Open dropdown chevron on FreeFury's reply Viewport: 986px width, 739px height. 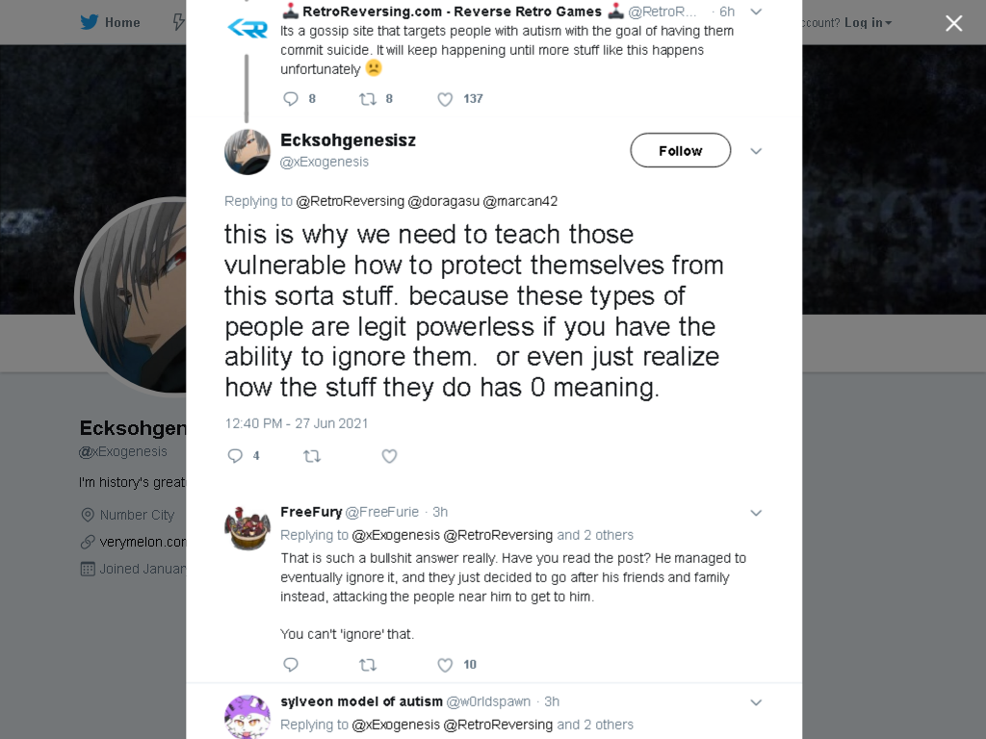757,513
